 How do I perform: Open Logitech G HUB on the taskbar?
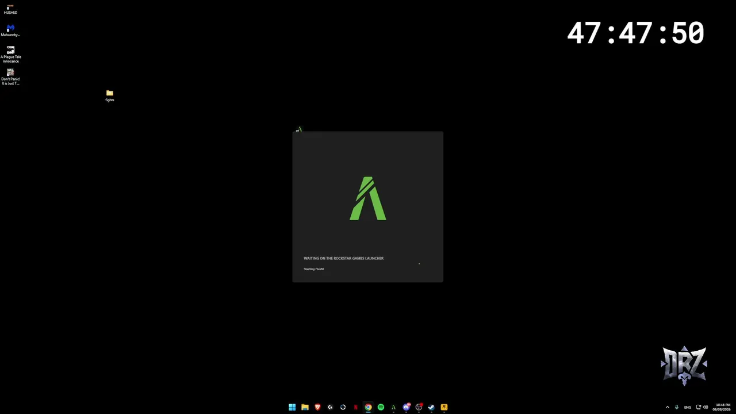click(330, 407)
